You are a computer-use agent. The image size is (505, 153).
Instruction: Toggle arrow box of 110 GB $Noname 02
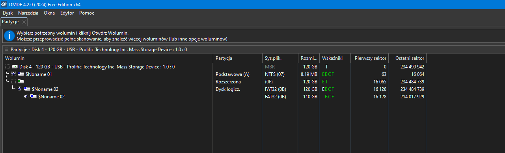26,96
